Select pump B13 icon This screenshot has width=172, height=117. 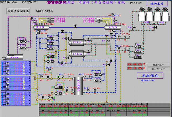[23, 41]
